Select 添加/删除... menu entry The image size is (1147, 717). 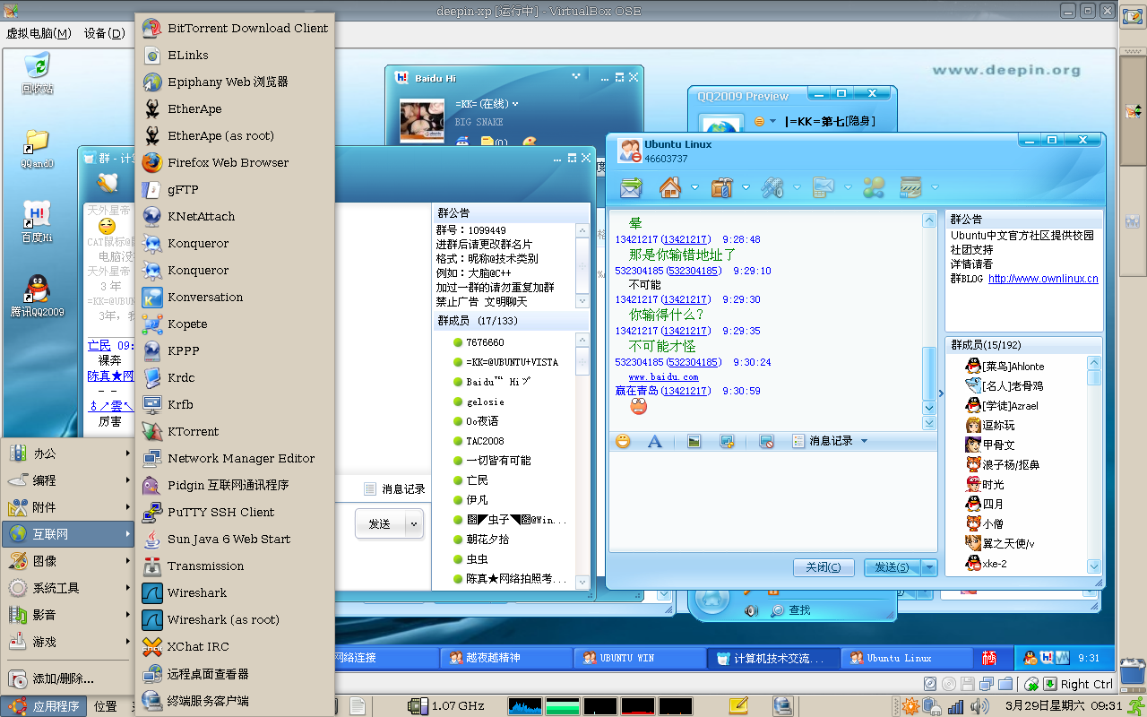(x=68, y=678)
